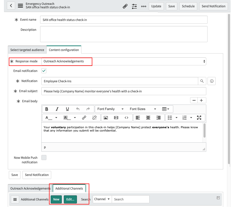This screenshot has width=231, height=207.
Task: Select the Content configuration tab
Action: click(x=64, y=50)
